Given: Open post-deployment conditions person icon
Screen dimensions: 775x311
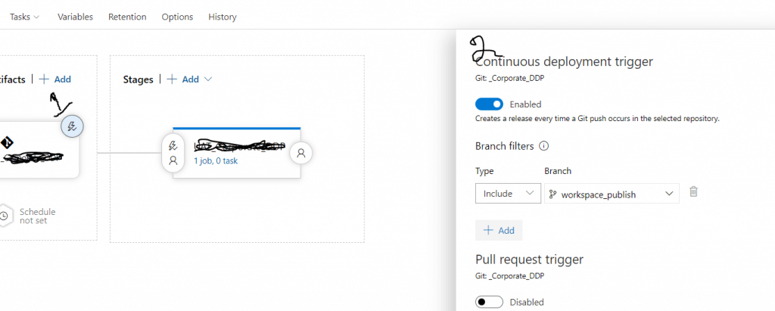Looking at the screenshot, I should [x=300, y=153].
